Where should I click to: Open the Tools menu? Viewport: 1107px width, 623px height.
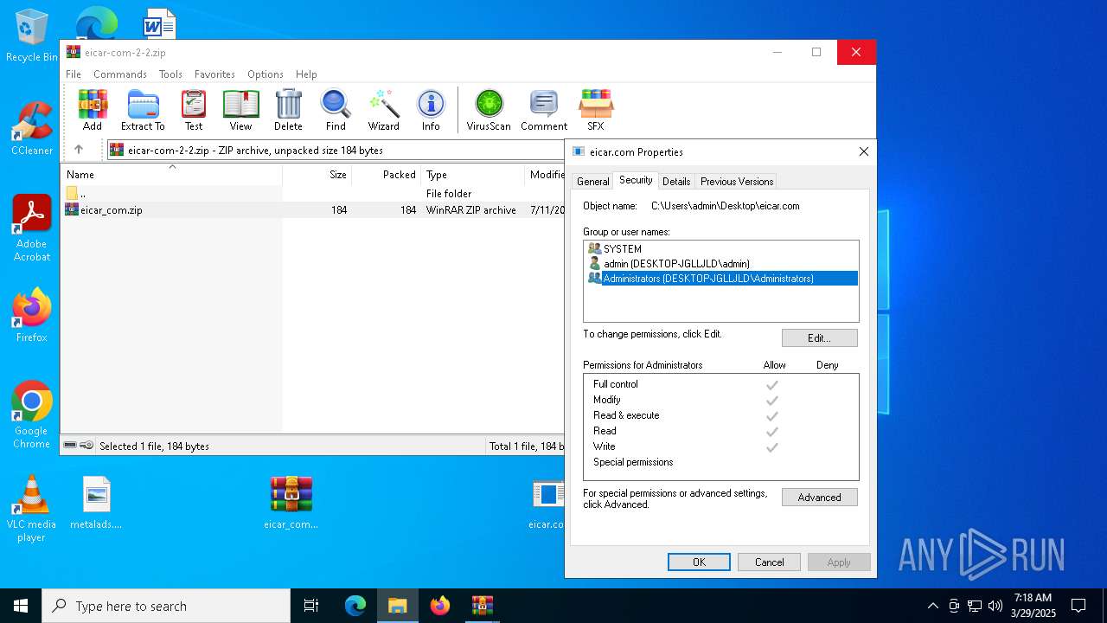(x=170, y=74)
